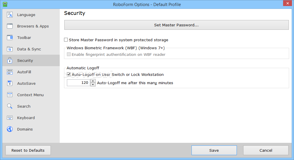Increase auto-logoff minutes with up arrow
This screenshot has width=294, height=160.
[93, 81]
